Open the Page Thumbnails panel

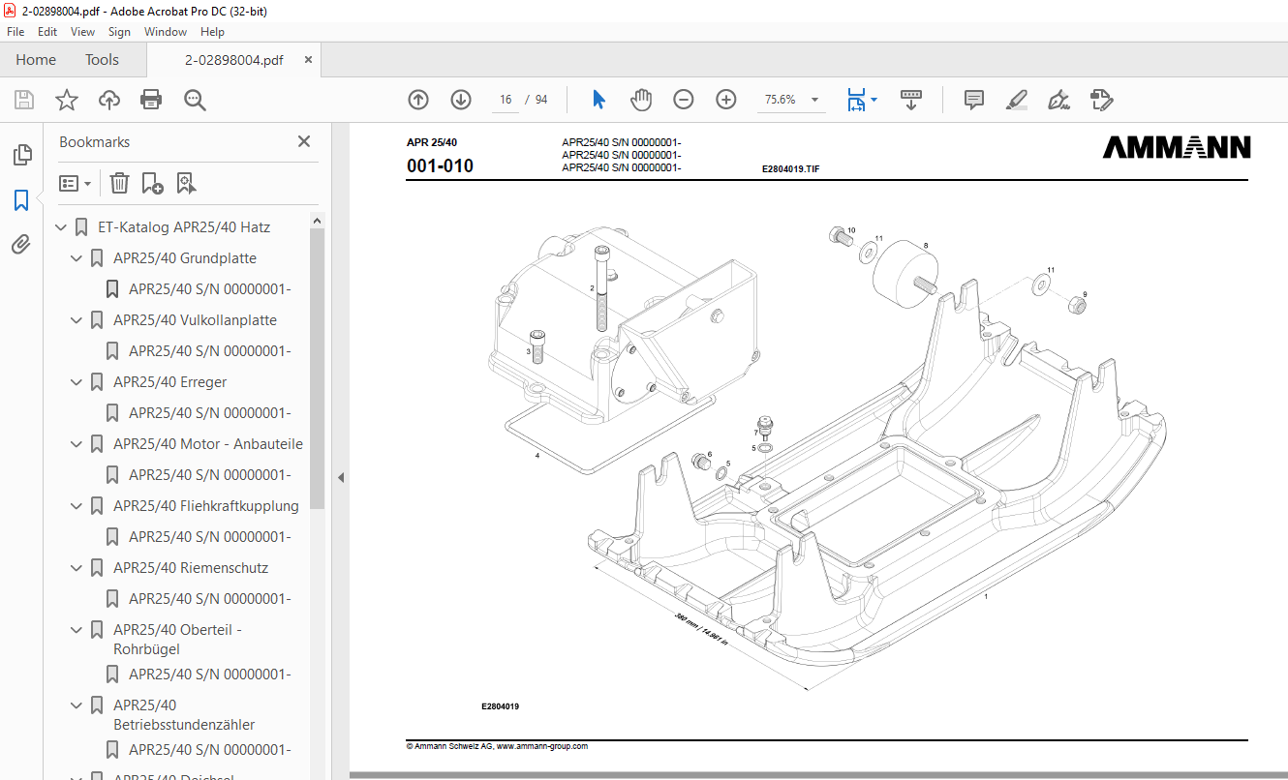coord(21,155)
